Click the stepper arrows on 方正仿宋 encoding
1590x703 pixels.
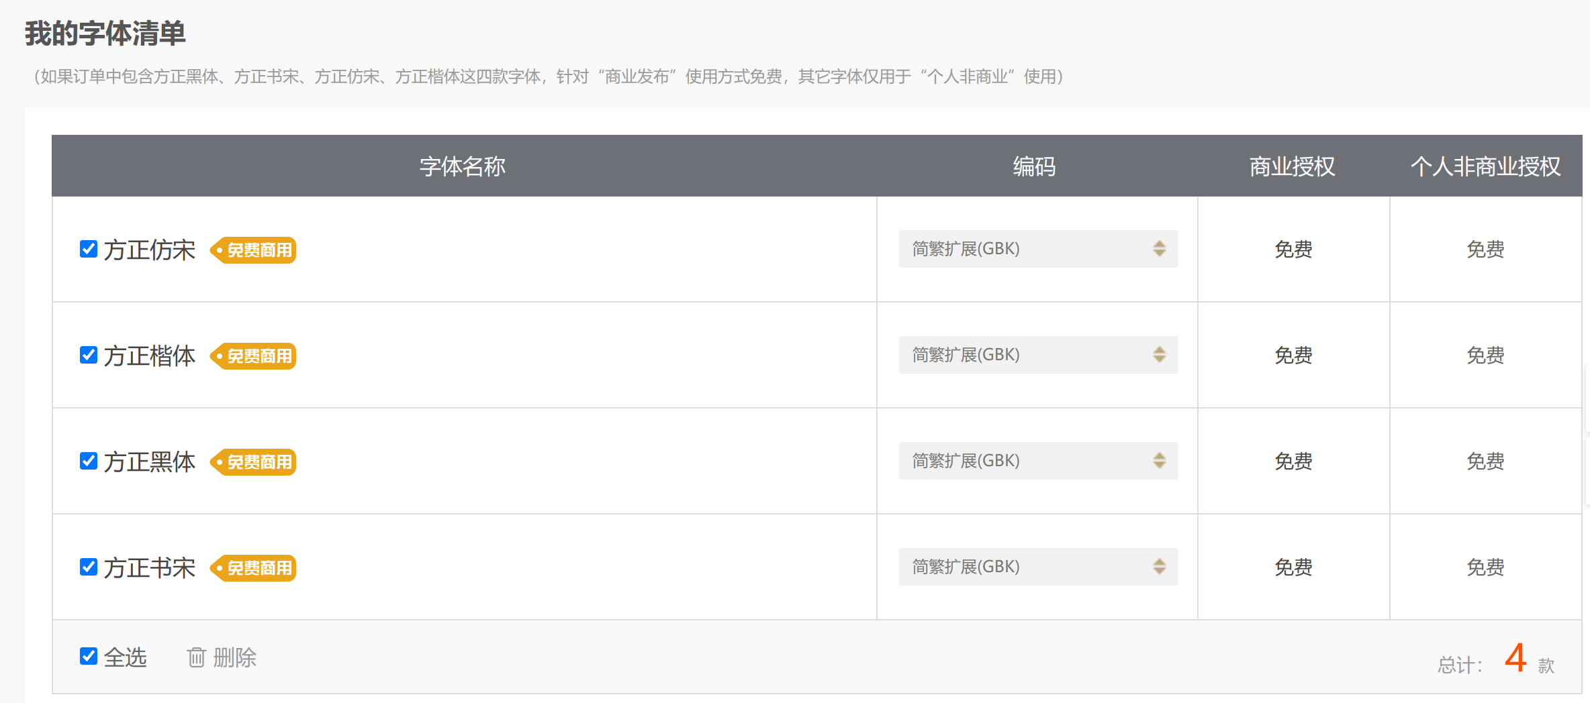click(x=1160, y=249)
